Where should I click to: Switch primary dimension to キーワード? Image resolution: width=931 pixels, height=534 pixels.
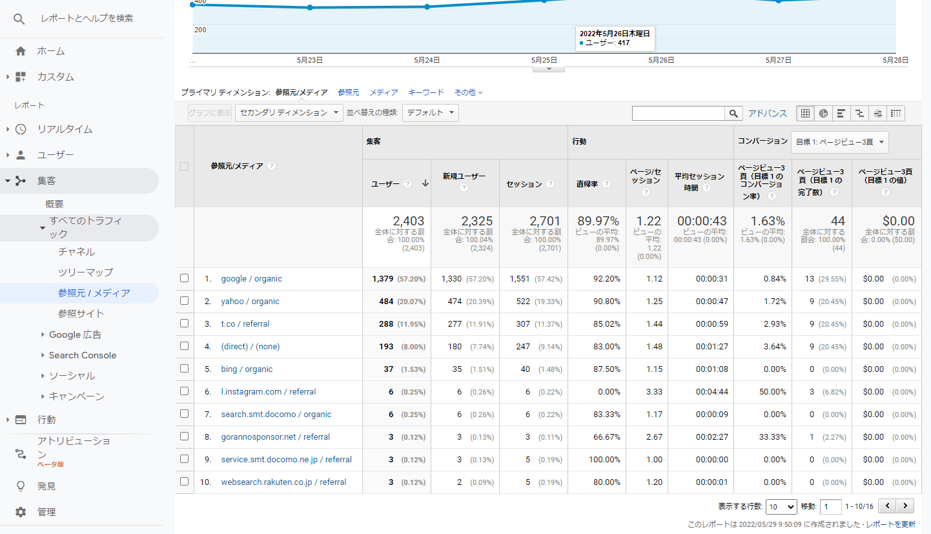[425, 92]
